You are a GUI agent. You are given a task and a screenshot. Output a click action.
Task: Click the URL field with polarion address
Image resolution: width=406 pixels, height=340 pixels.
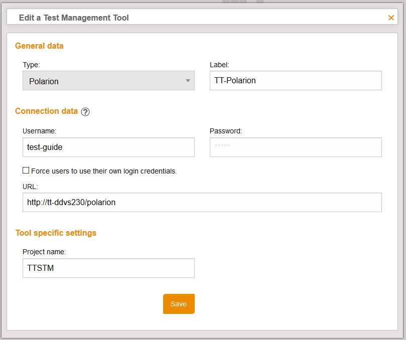point(202,203)
